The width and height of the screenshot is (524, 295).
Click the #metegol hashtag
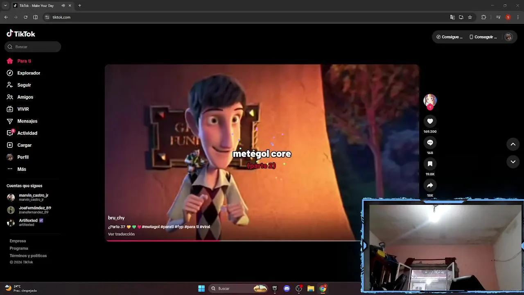(x=150, y=227)
